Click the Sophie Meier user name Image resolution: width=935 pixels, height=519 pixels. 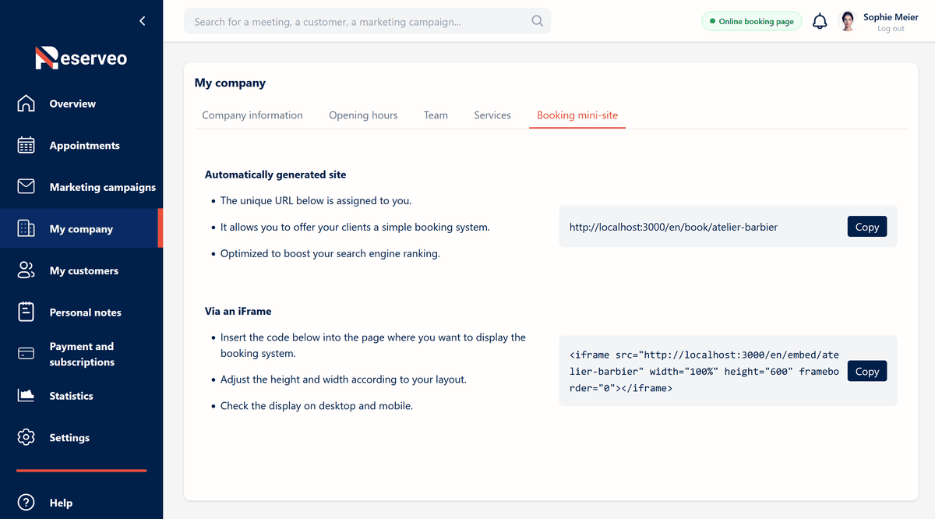[891, 17]
